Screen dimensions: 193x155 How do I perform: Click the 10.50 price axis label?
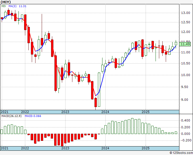tap(186, 63)
